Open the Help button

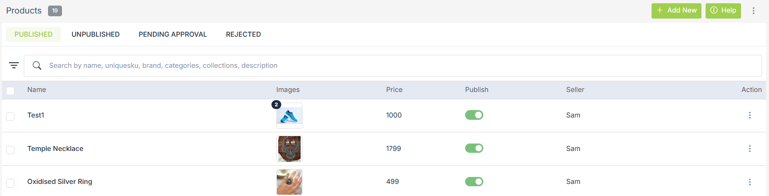tap(723, 11)
